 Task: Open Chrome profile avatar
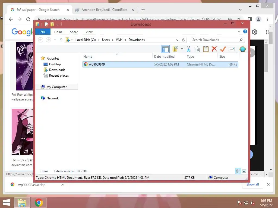pos(258,19)
